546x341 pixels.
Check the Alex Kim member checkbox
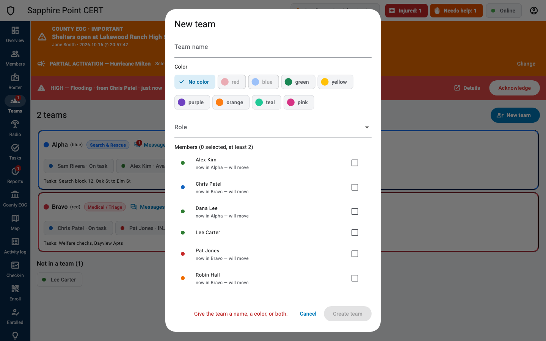click(355, 163)
